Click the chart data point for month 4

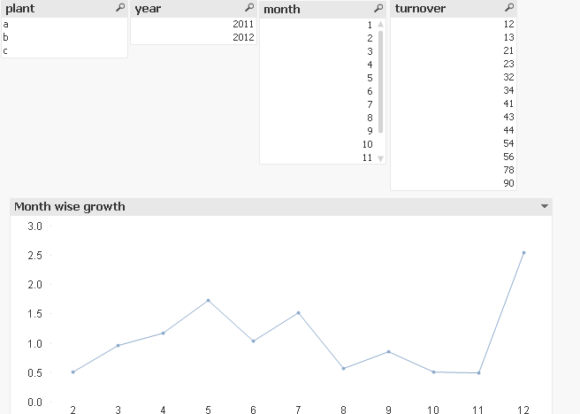(x=163, y=333)
